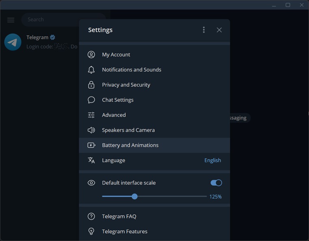Open Notifications and Sounds settings
This screenshot has width=309, height=241.
click(154, 70)
